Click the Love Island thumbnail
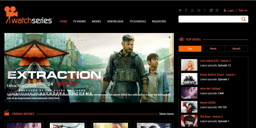 point(189,65)
